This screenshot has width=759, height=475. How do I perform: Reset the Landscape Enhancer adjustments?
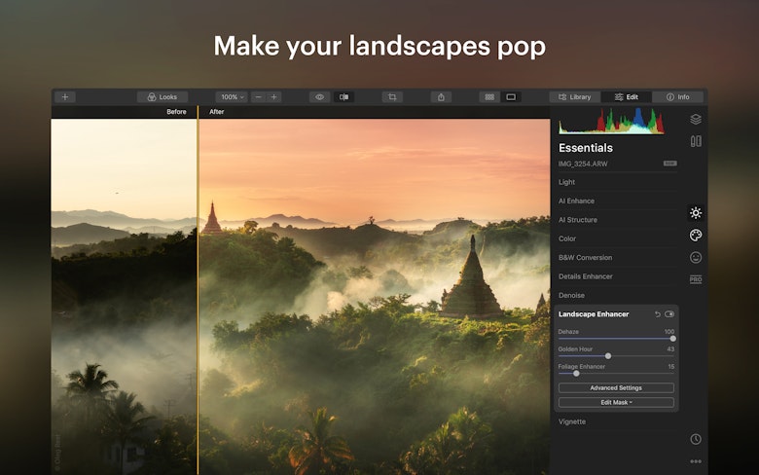click(x=658, y=314)
